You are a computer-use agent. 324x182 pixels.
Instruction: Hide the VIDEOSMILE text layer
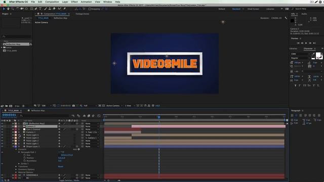tap(2, 175)
